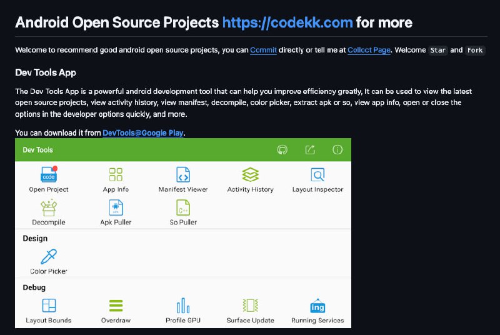Open the Open Project code icon
Screen dimensions: 500x335
(49, 174)
